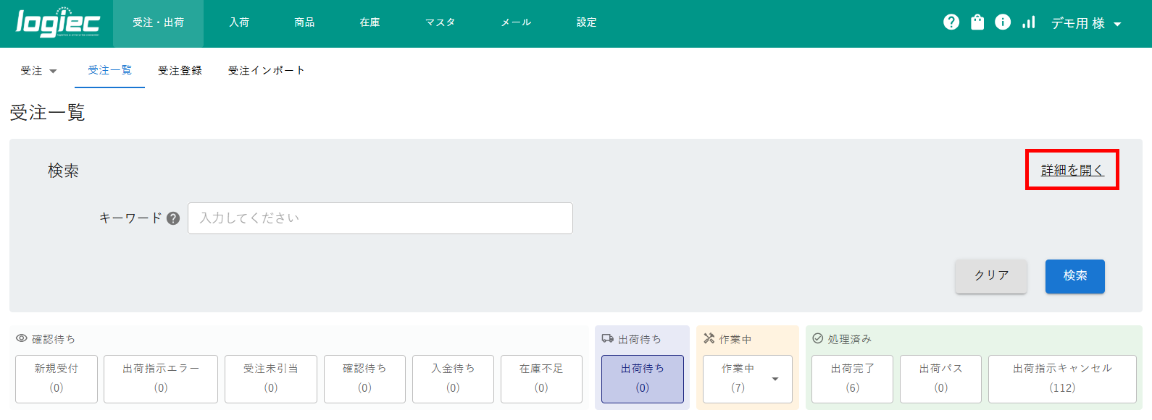This screenshot has width=1152, height=420.
Task: Go to the 受注インポート tab
Action: 266,71
